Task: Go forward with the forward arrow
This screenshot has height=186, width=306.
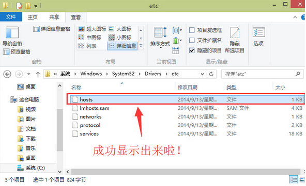Action: pyautogui.click(x=19, y=74)
